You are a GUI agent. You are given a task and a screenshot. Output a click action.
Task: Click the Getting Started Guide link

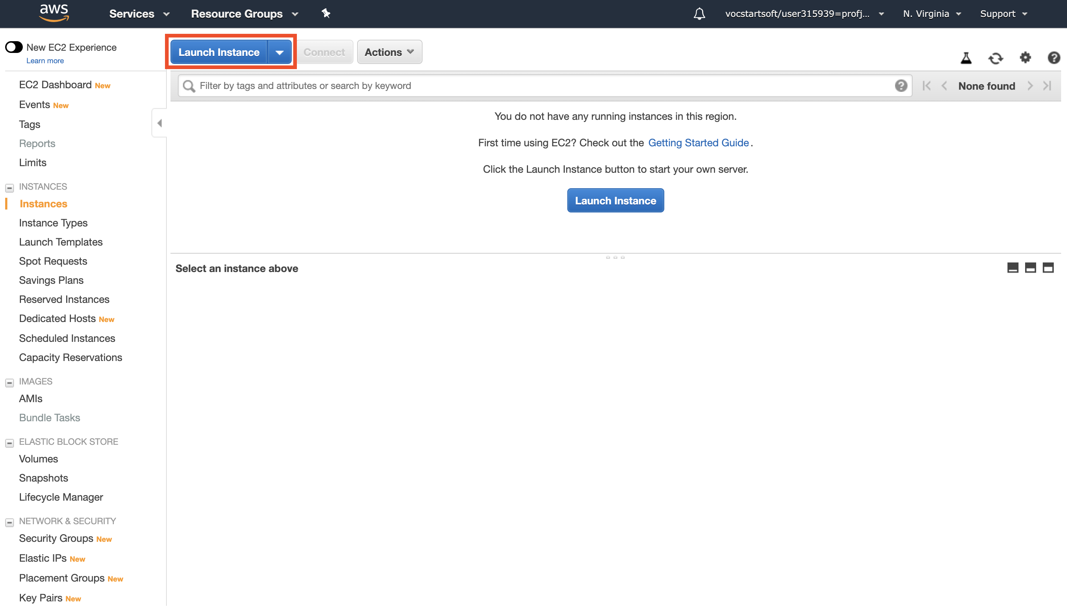pyautogui.click(x=698, y=143)
